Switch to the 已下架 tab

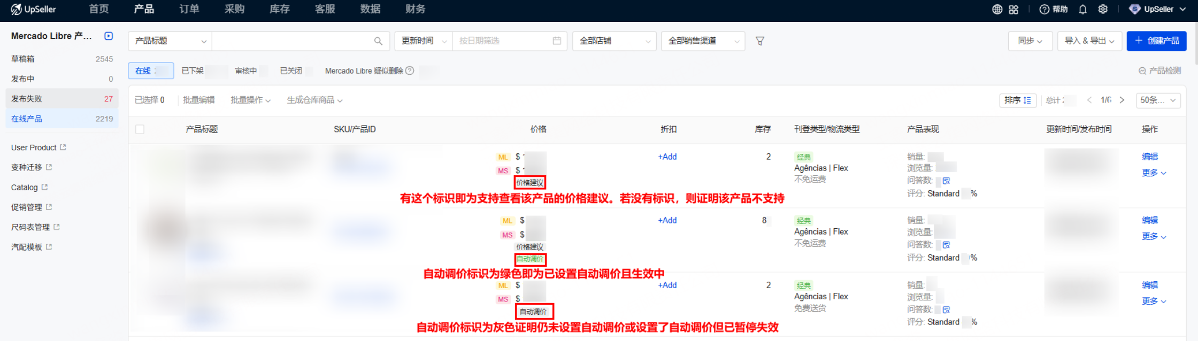[193, 71]
